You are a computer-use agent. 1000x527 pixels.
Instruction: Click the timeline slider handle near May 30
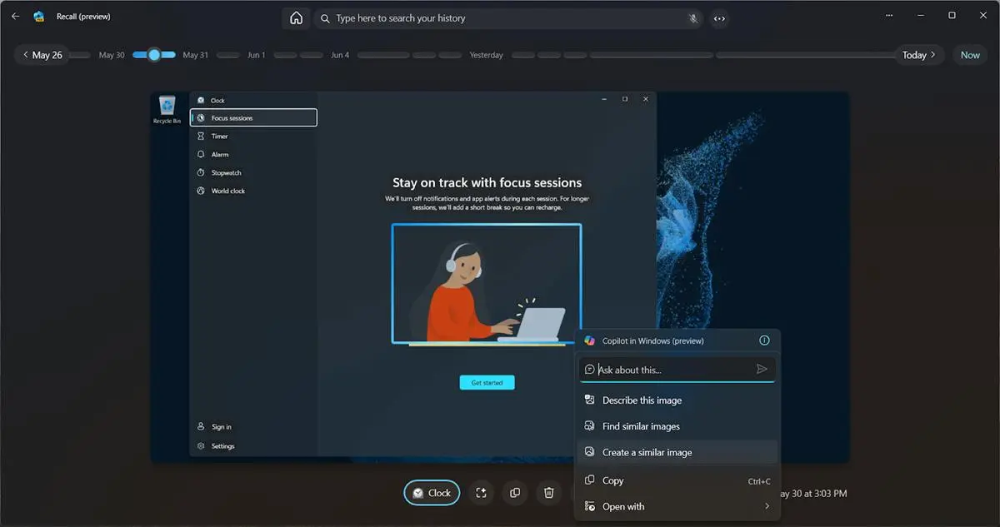click(154, 55)
